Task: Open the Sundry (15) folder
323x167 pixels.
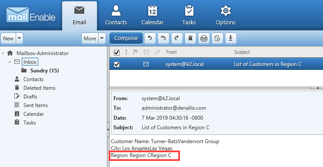Action: [x=44, y=71]
